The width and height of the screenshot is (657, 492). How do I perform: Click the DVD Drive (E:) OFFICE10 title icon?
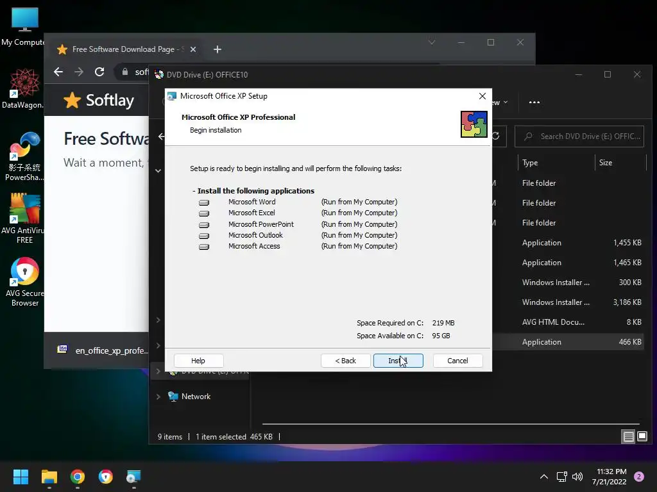tap(159, 75)
